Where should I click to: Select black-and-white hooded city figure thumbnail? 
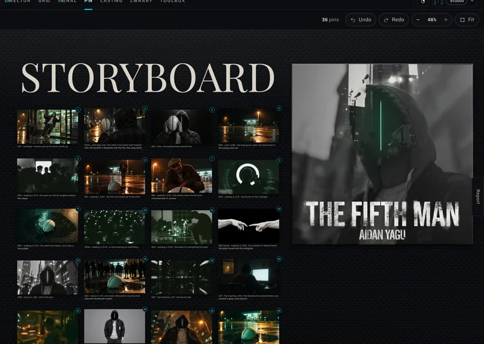[x=48, y=277]
